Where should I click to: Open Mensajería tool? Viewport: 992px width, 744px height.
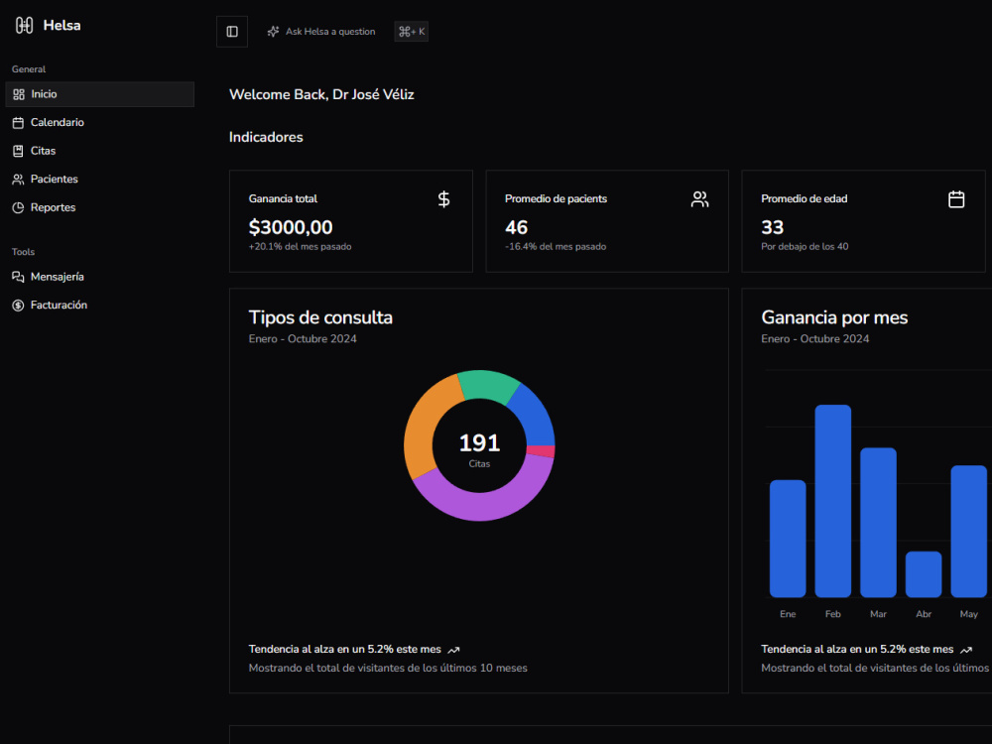click(x=99, y=277)
